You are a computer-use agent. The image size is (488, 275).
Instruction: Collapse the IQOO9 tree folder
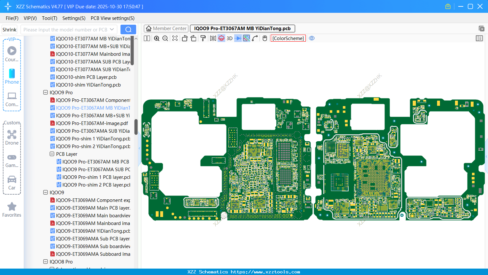[x=45, y=193]
